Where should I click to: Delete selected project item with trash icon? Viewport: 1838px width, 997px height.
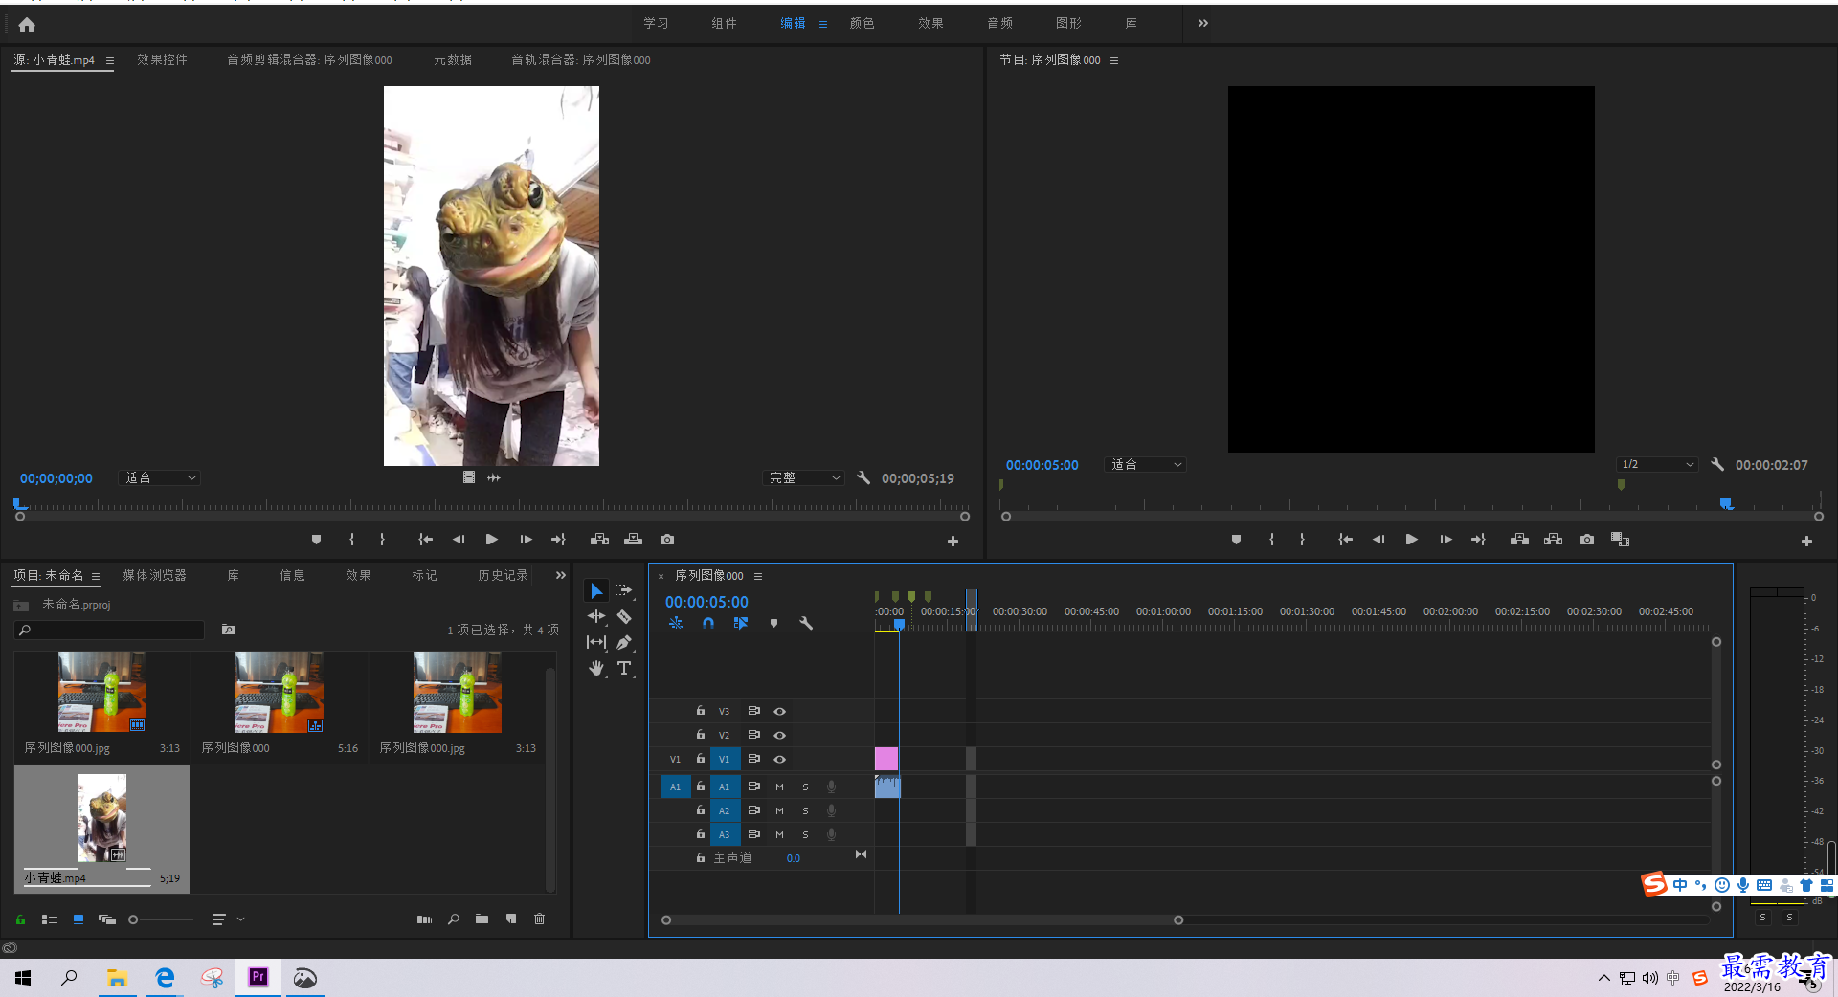pyautogui.click(x=540, y=919)
